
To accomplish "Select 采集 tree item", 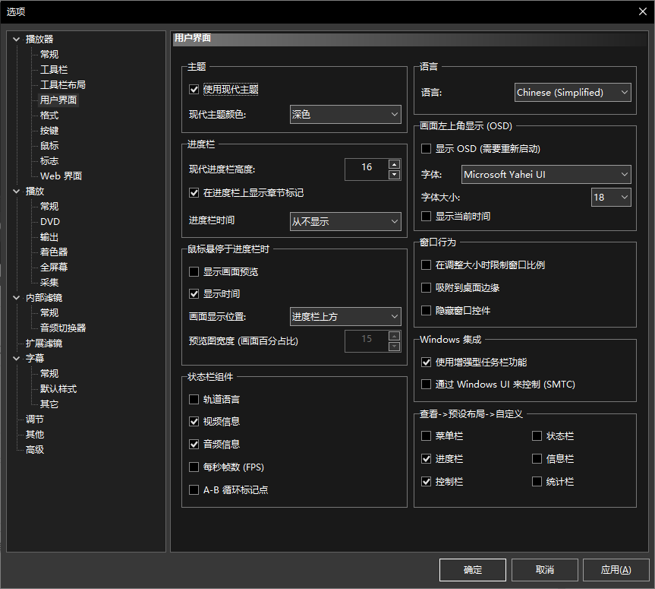I will coord(49,283).
